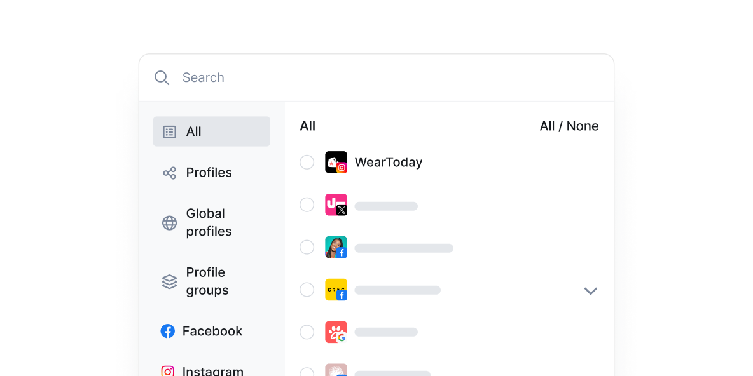753x376 pixels.
Task: Click the search magnifier icon
Action: (162, 77)
